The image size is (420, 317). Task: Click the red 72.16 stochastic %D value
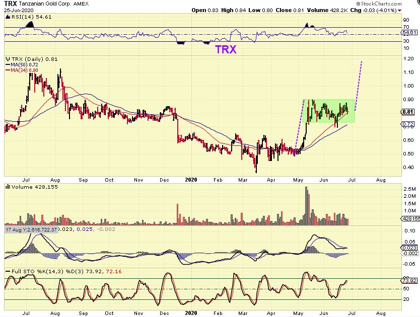click(x=114, y=272)
